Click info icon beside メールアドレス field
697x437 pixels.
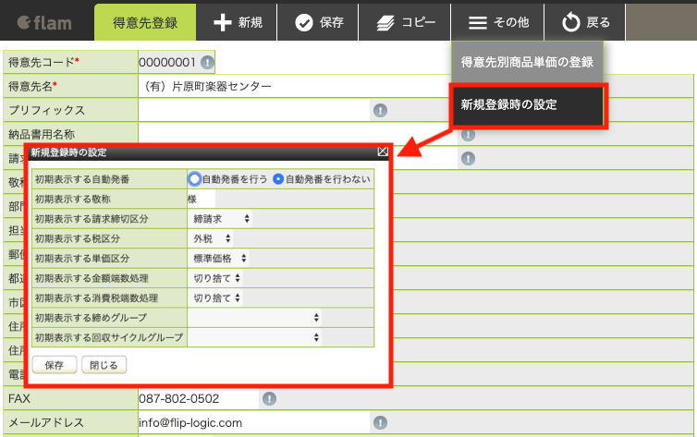(x=380, y=422)
